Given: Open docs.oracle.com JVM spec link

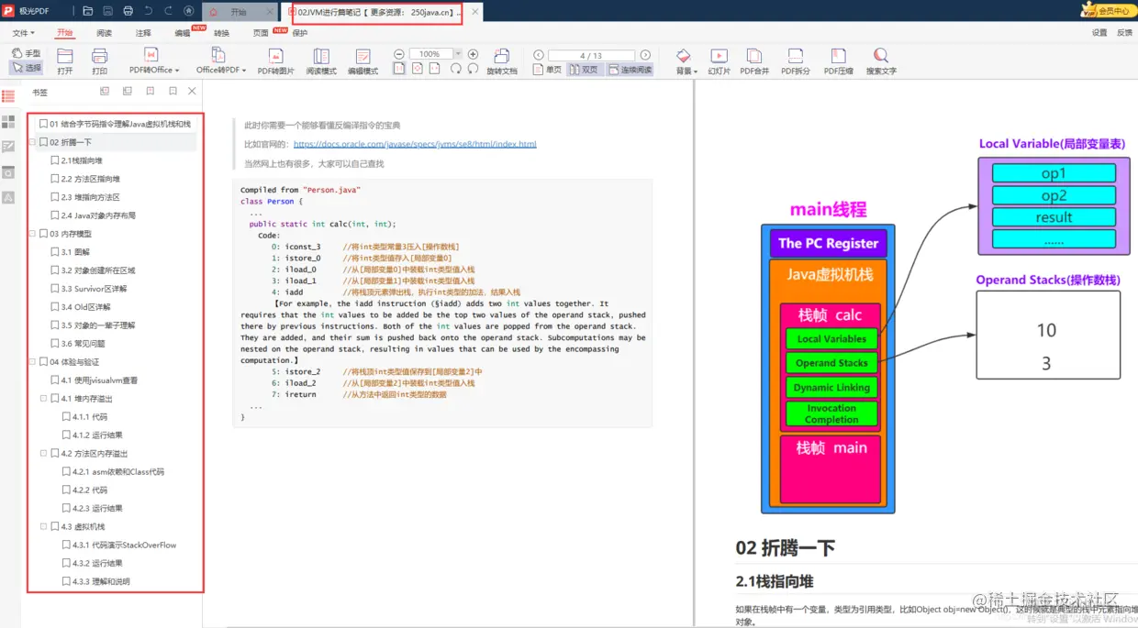Looking at the screenshot, I should (x=415, y=144).
